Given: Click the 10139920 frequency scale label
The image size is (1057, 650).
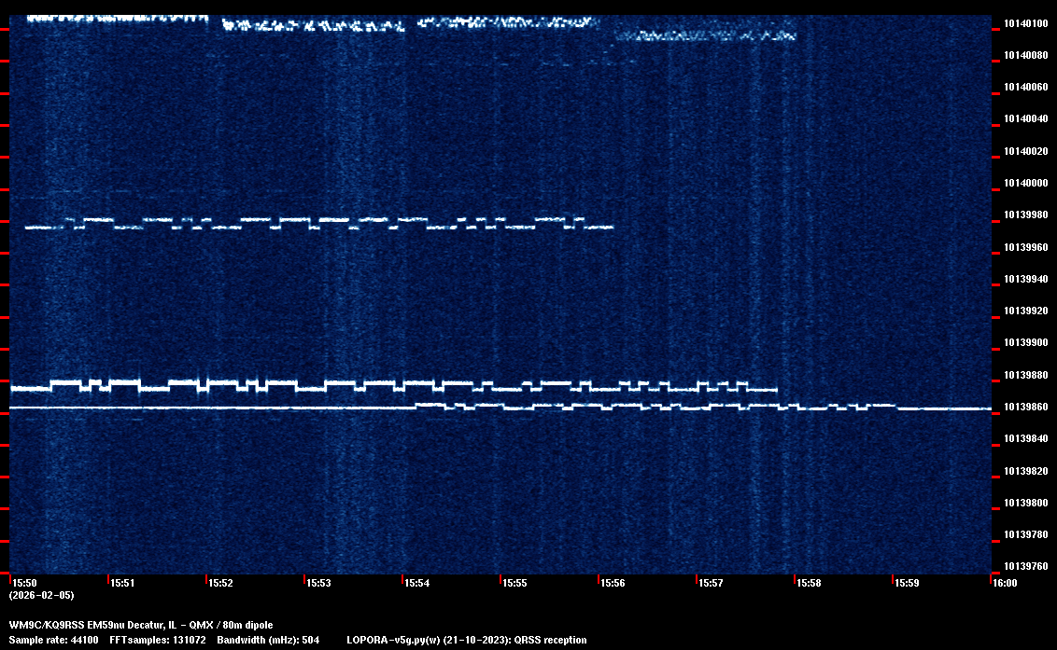Looking at the screenshot, I should point(1025,311).
